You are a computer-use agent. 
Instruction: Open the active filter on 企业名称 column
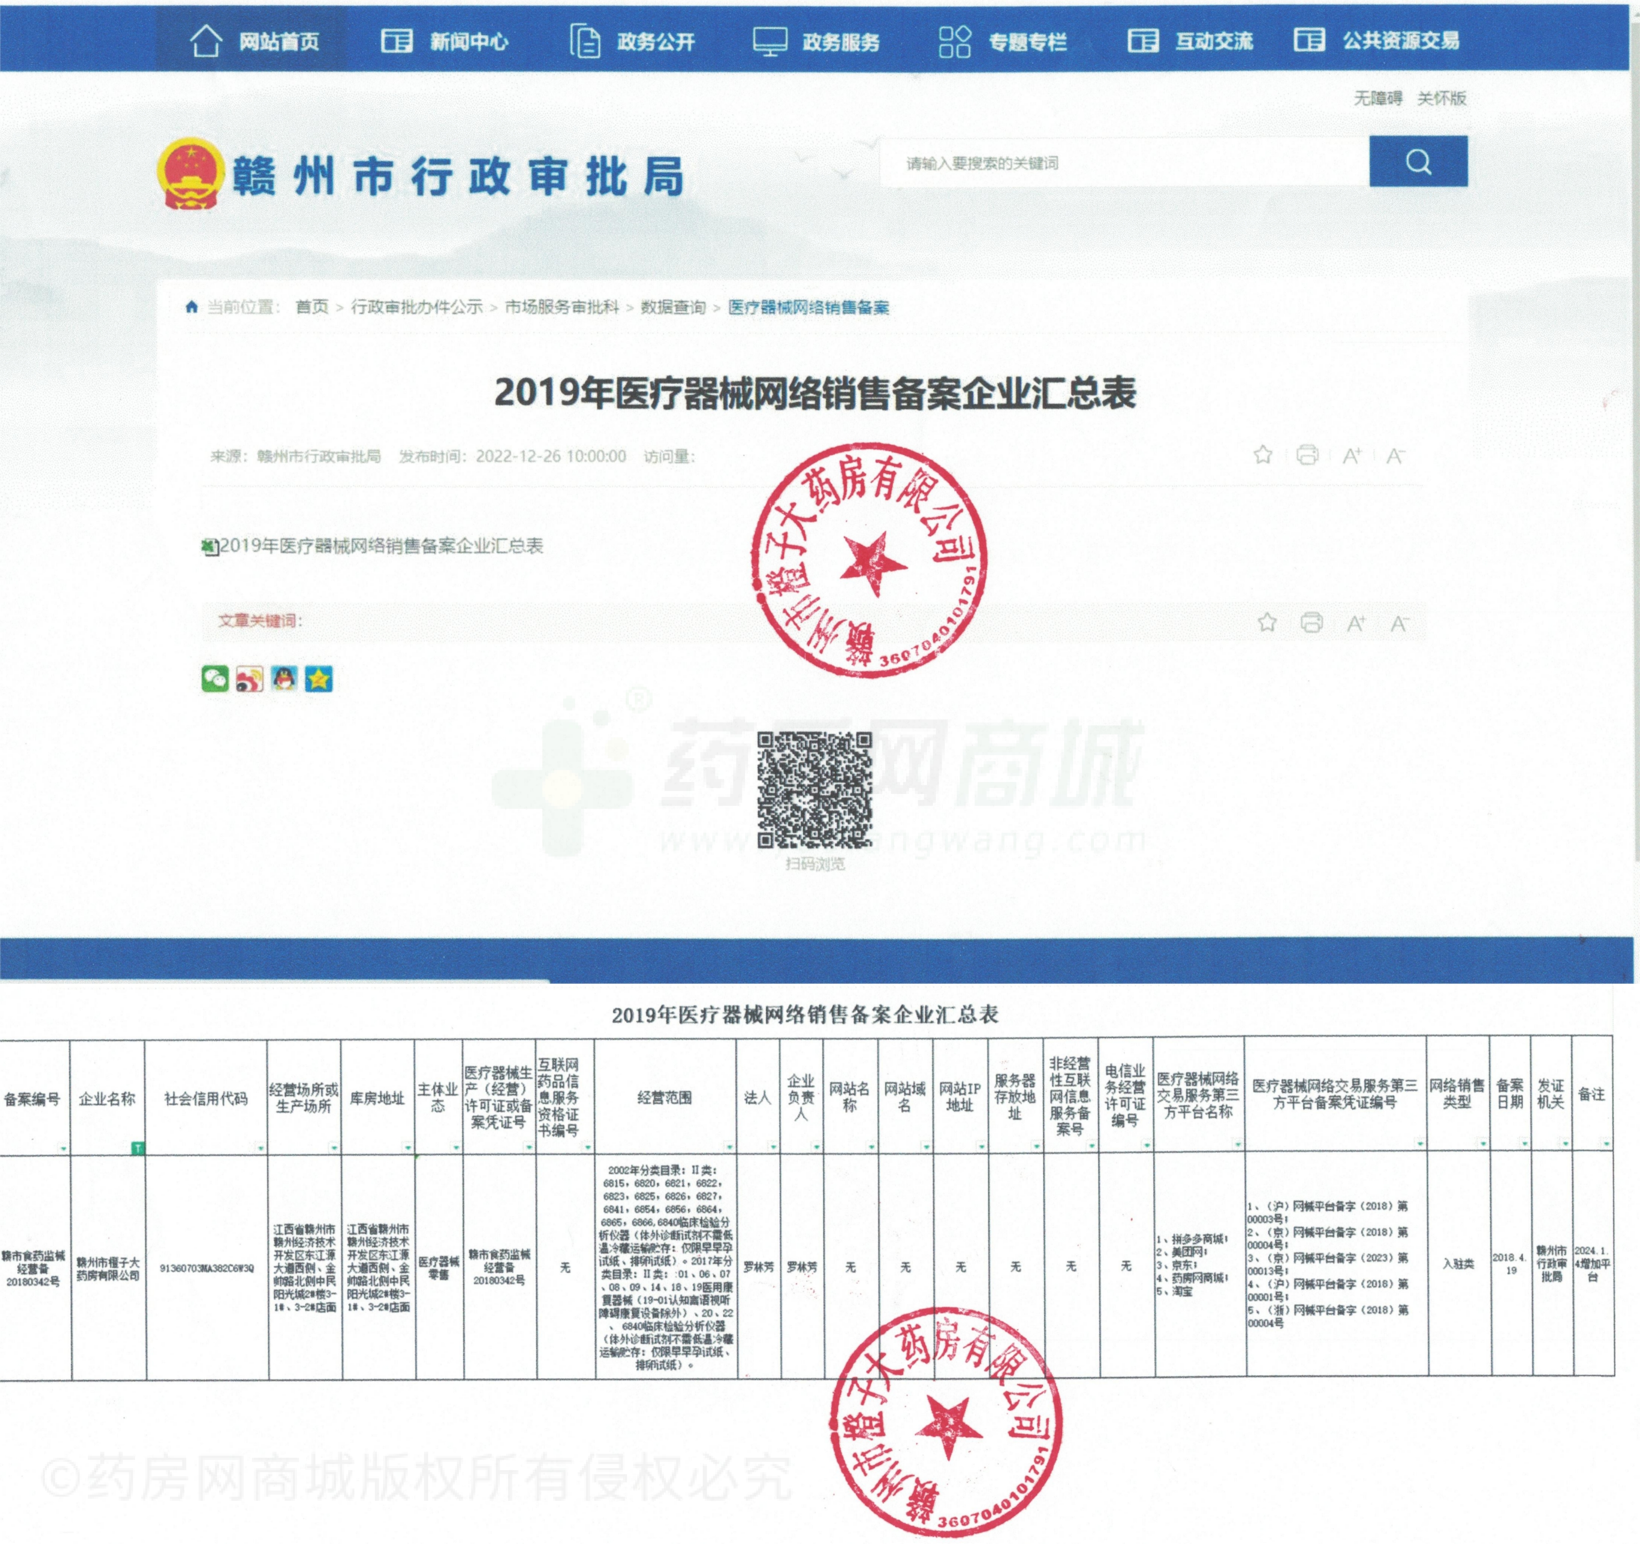(x=137, y=1147)
